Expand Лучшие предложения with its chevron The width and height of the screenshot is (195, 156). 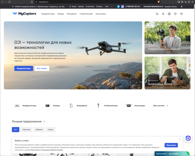(x=44, y=122)
